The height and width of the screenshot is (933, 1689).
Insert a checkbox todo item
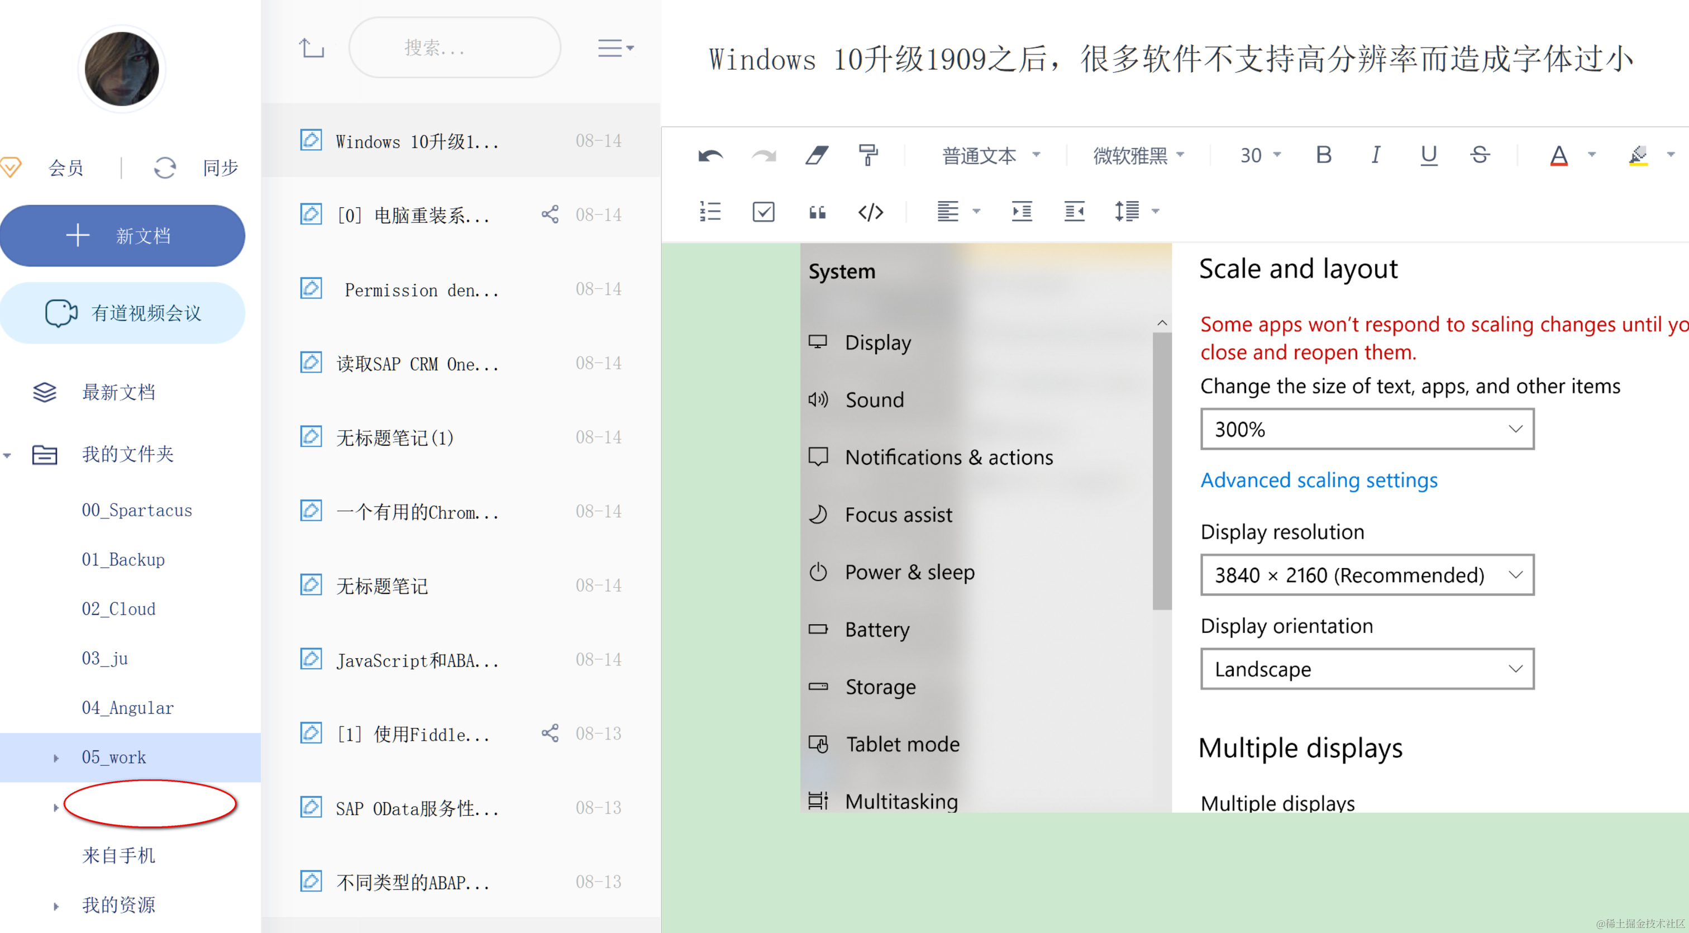coord(763,212)
